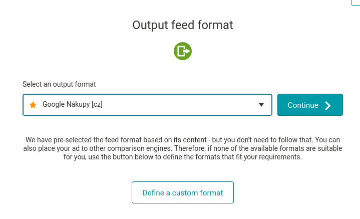Open the output format dropdown list
This screenshot has width=360, height=219.
tap(147, 105)
